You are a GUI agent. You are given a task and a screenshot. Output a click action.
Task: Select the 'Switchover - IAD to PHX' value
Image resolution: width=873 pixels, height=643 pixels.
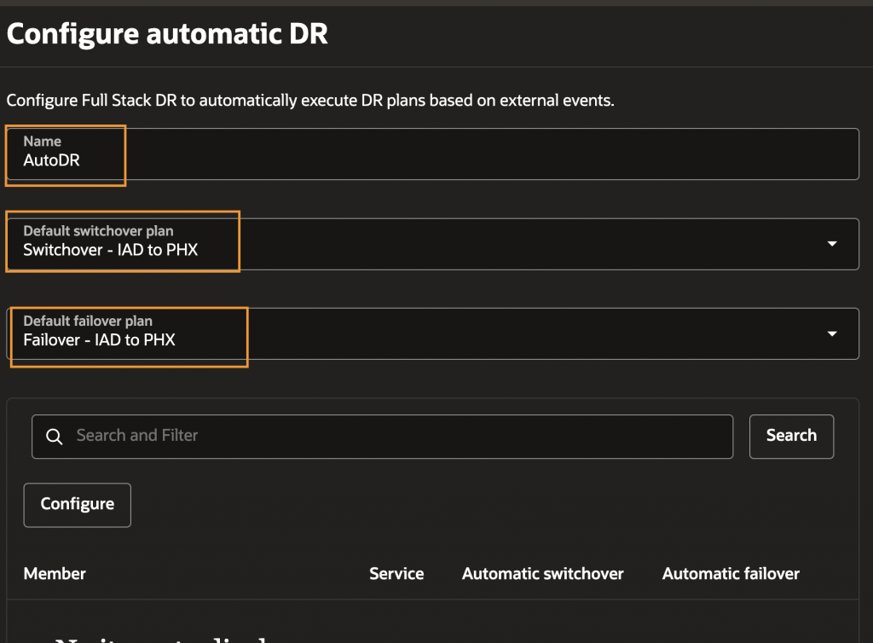[111, 250]
